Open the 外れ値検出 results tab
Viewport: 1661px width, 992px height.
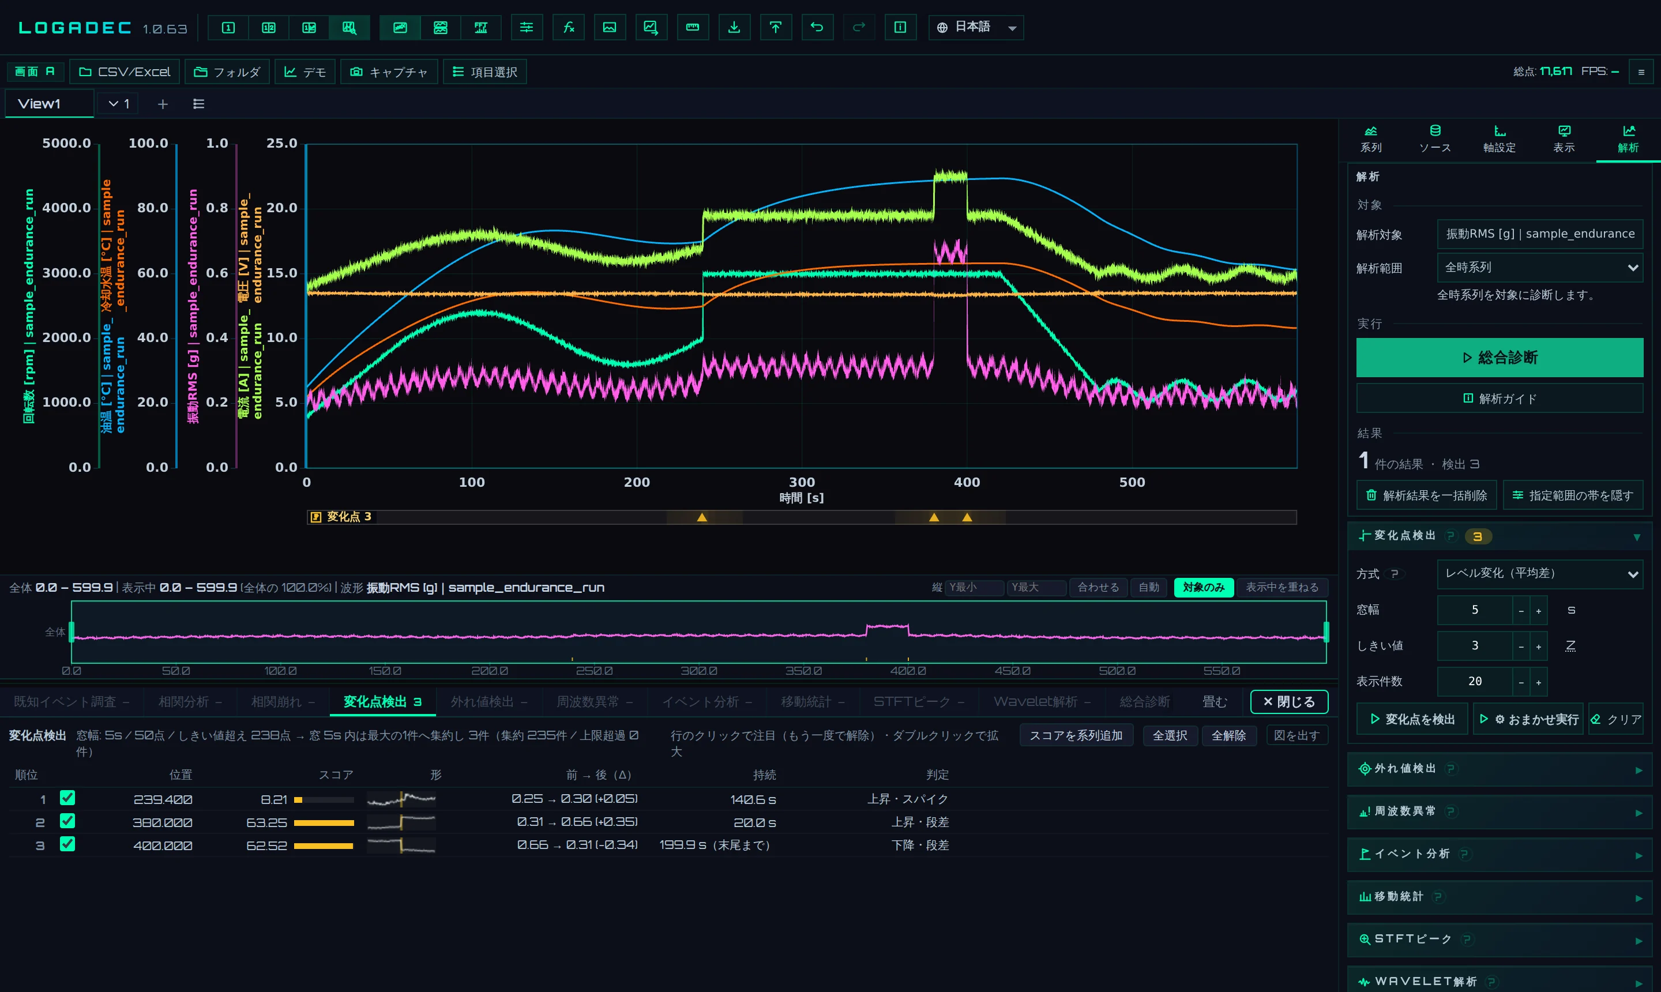click(488, 702)
